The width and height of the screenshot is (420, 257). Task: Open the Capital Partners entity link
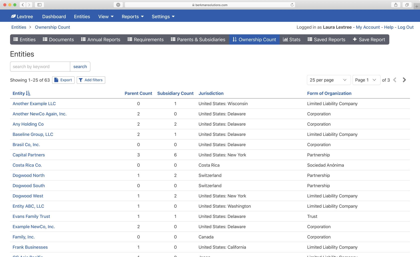(x=29, y=155)
